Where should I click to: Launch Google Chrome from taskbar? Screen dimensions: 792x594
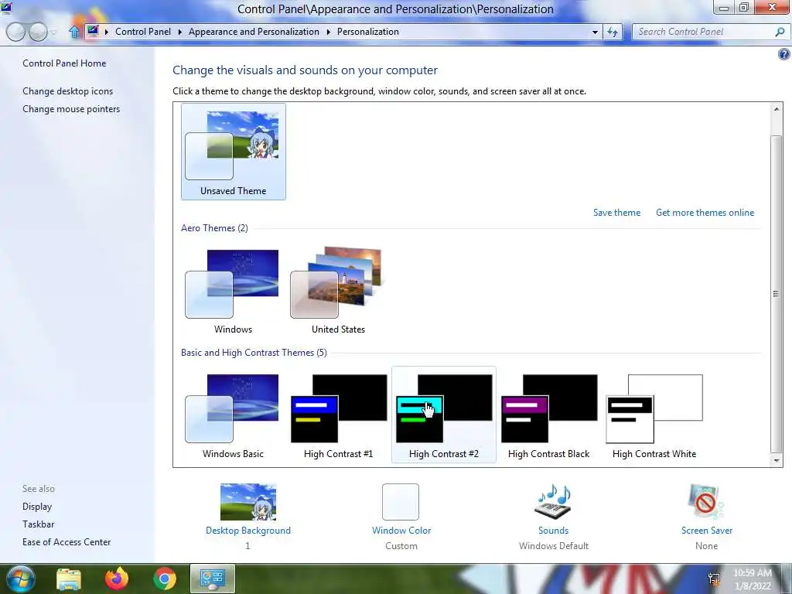pos(165,579)
